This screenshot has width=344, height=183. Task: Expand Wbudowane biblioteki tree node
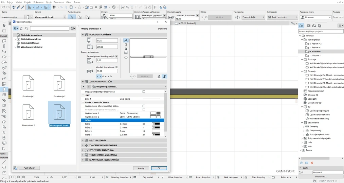click(15, 47)
